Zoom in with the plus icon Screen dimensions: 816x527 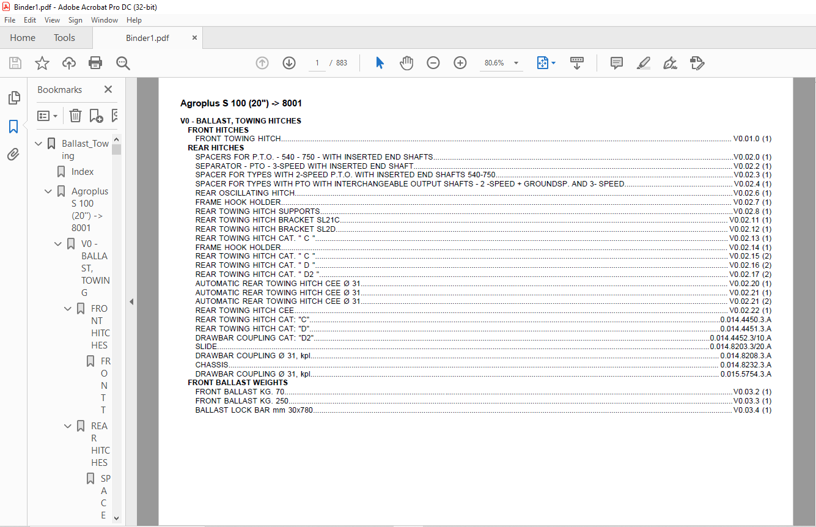(x=460, y=63)
